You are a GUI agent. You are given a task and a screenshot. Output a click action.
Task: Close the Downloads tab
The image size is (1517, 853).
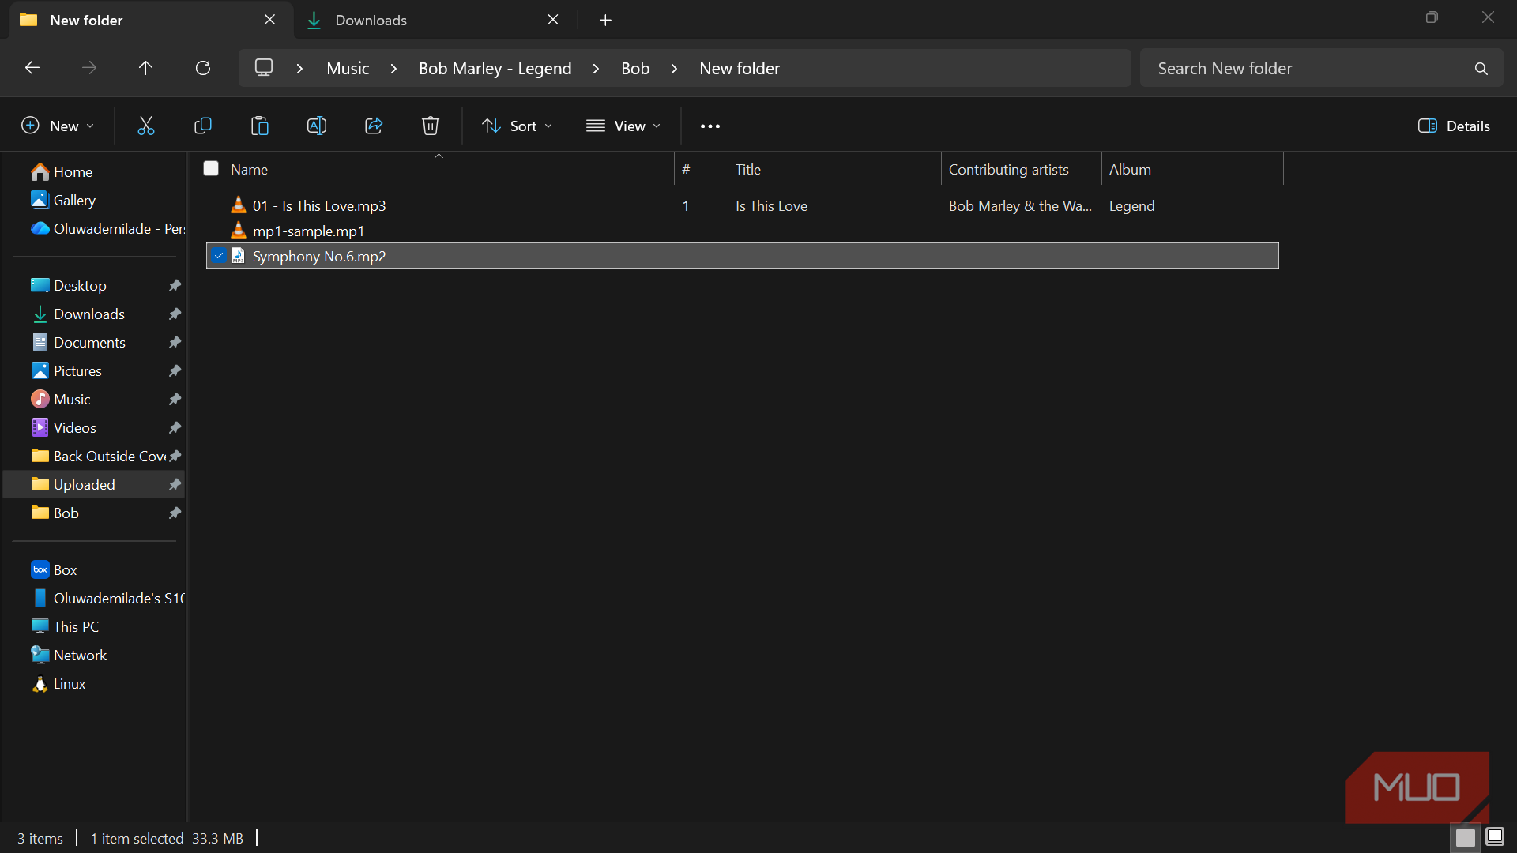coord(553,20)
